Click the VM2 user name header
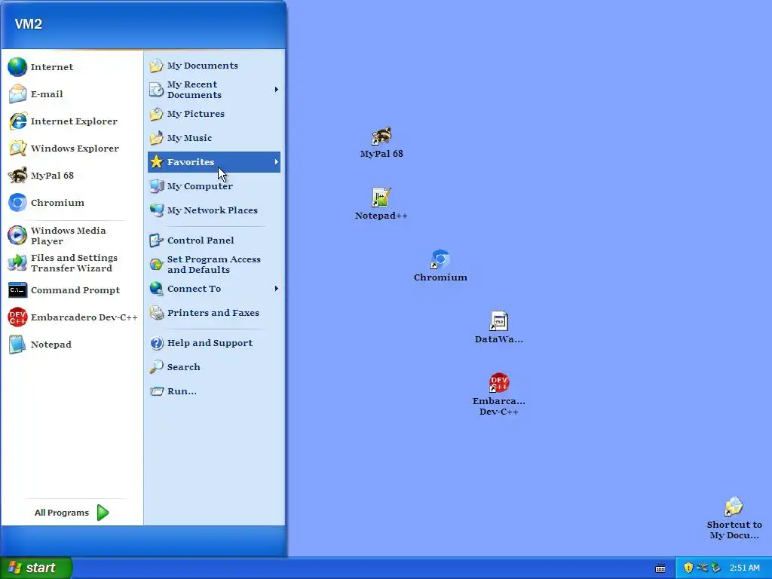Screen dimensions: 772x579 coord(28,24)
